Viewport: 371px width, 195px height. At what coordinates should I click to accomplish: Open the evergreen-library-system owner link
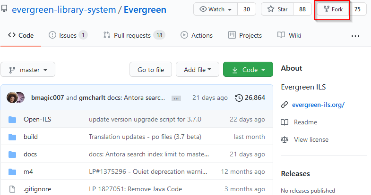[64, 10]
